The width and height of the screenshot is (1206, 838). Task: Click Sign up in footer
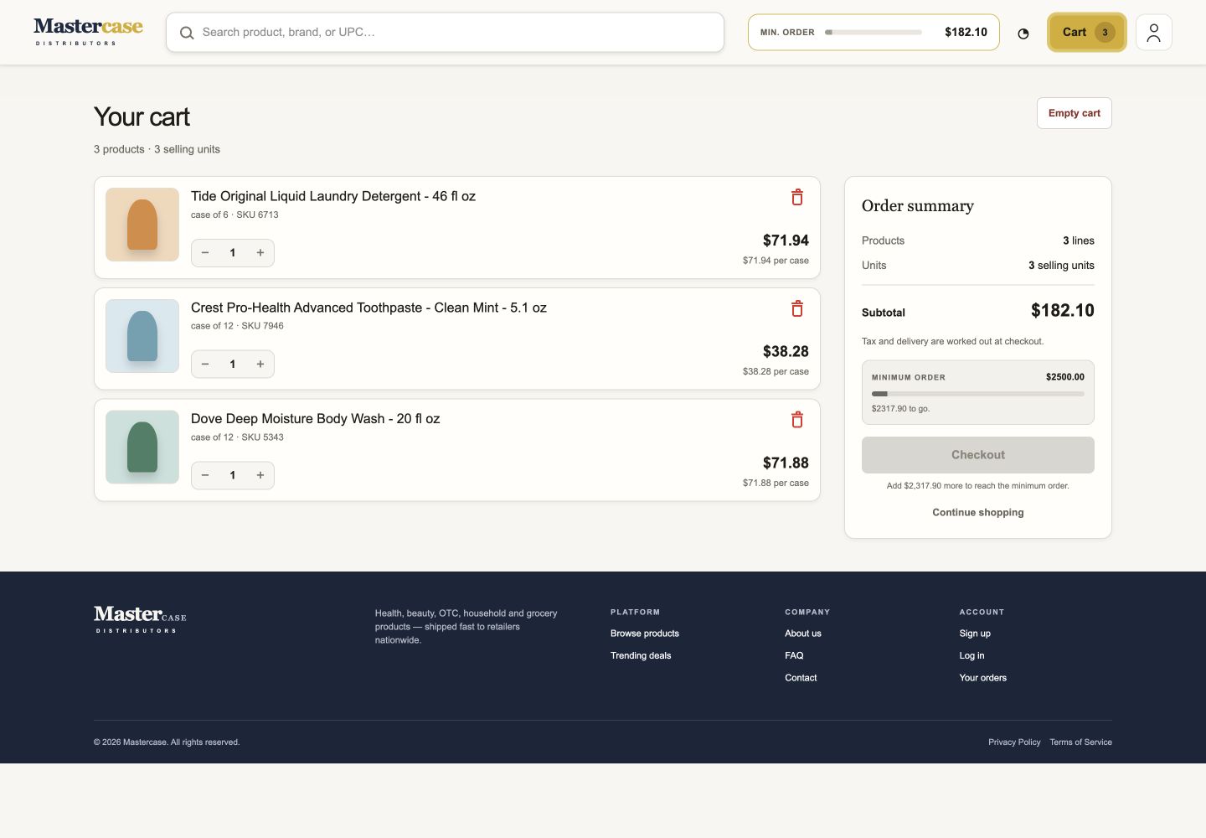click(x=975, y=634)
